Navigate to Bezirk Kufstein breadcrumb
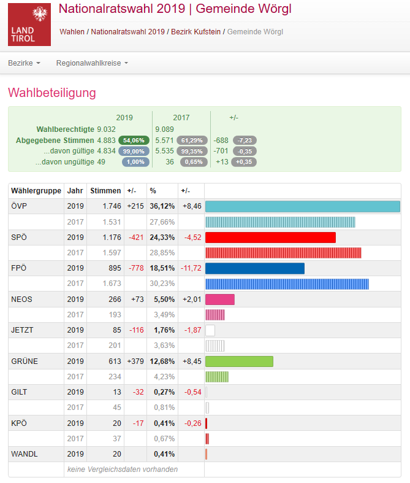Image resolution: width=410 pixels, height=483 pixels. 196,31
